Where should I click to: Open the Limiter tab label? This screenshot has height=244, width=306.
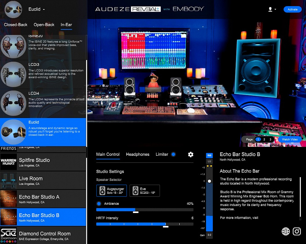click(162, 155)
